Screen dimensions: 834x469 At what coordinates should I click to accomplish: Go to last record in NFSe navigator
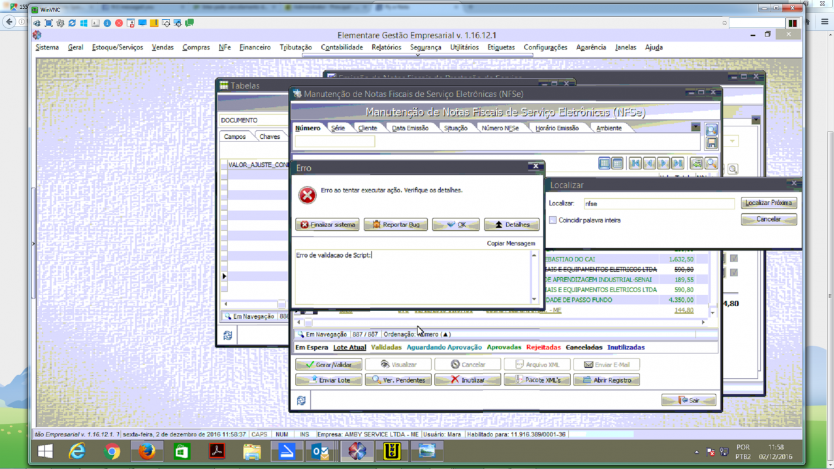pos(677,163)
